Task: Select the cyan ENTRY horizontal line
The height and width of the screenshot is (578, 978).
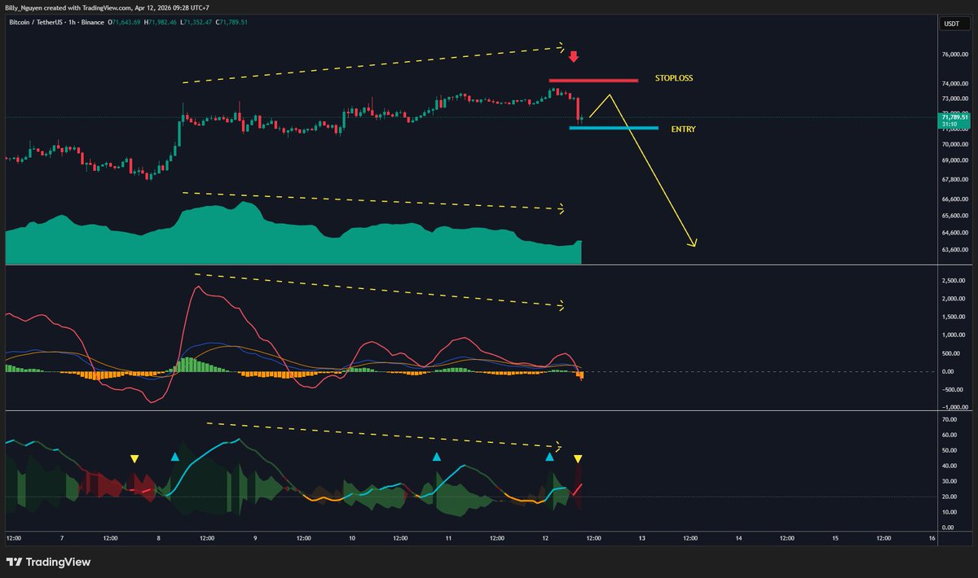Action: pos(614,128)
